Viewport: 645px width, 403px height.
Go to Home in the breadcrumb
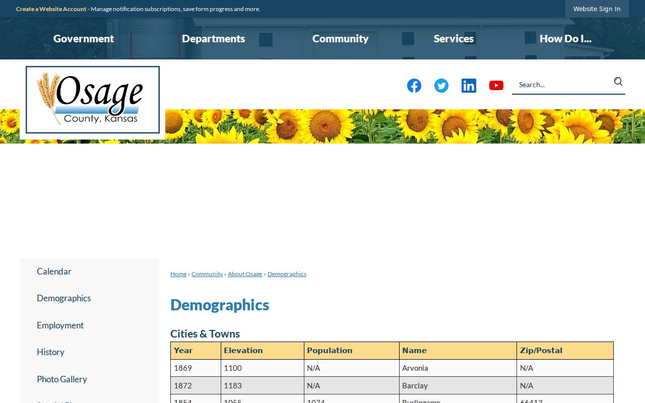[178, 274]
